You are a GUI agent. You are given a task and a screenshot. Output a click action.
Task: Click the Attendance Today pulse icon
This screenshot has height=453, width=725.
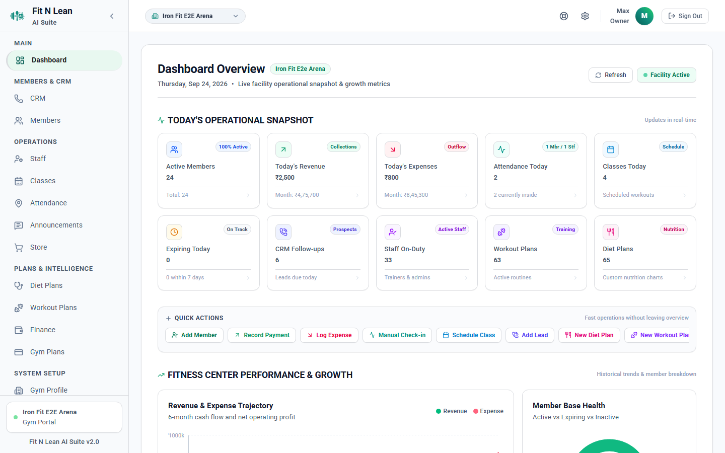coord(501,149)
